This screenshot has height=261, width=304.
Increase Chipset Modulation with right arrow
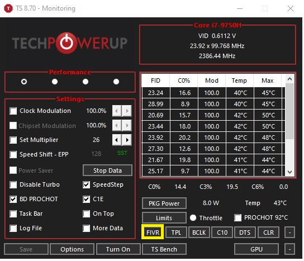(x=127, y=125)
